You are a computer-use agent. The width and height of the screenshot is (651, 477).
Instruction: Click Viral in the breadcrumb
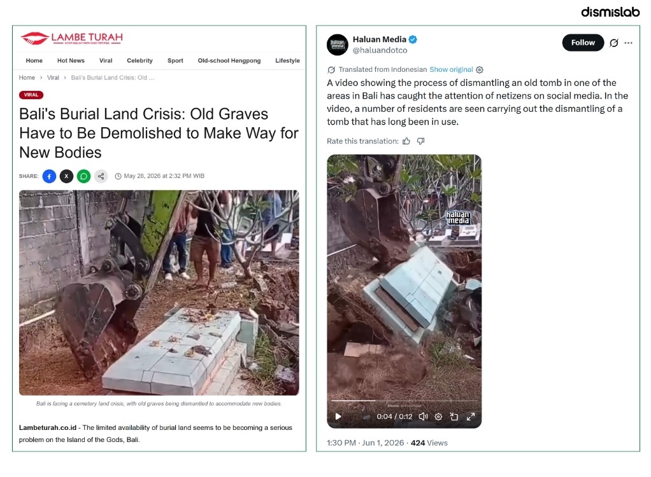(x=53, y=78)
